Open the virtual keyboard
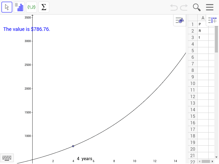Viewport: 219px width, 164px height. point(7,158)
